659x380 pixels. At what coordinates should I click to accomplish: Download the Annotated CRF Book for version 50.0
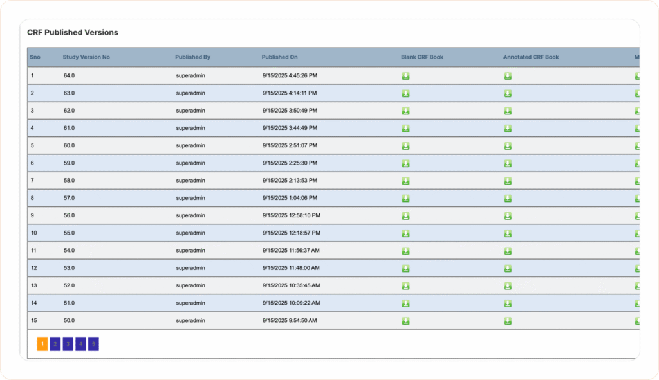(x=508, y=320)
